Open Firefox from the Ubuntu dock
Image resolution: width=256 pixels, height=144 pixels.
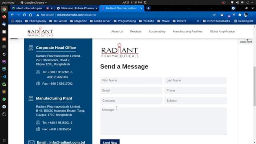click(x=4, y=17)
